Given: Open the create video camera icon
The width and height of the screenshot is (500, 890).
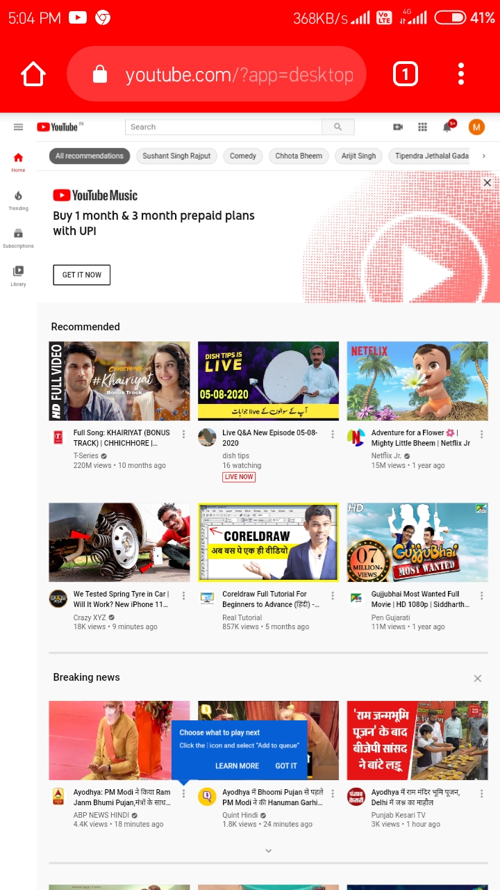Looking at the screenshot, I should tap(398, 127).
